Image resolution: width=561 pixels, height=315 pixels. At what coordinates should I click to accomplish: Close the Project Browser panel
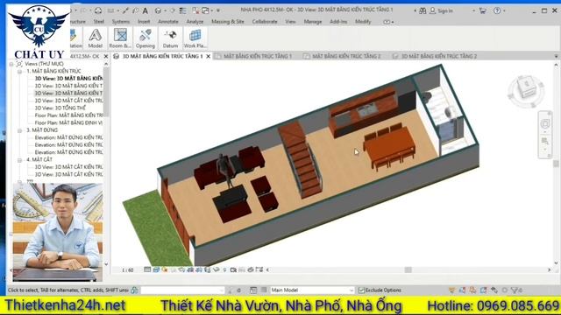(x=106, y=56)
